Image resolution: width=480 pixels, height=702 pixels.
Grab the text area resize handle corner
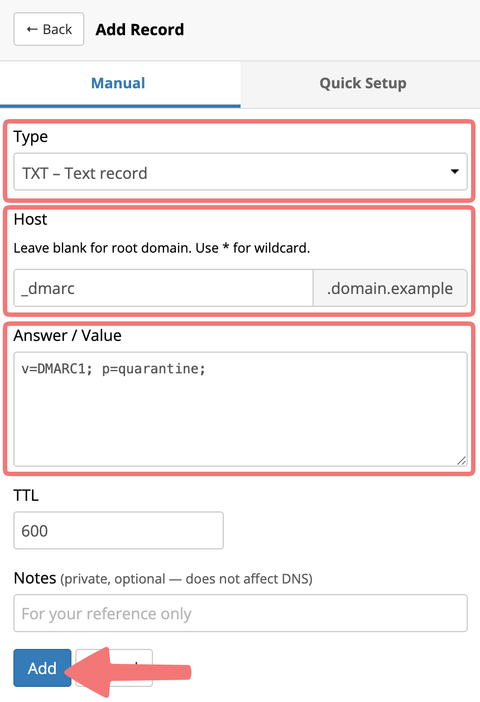point(461,460)
